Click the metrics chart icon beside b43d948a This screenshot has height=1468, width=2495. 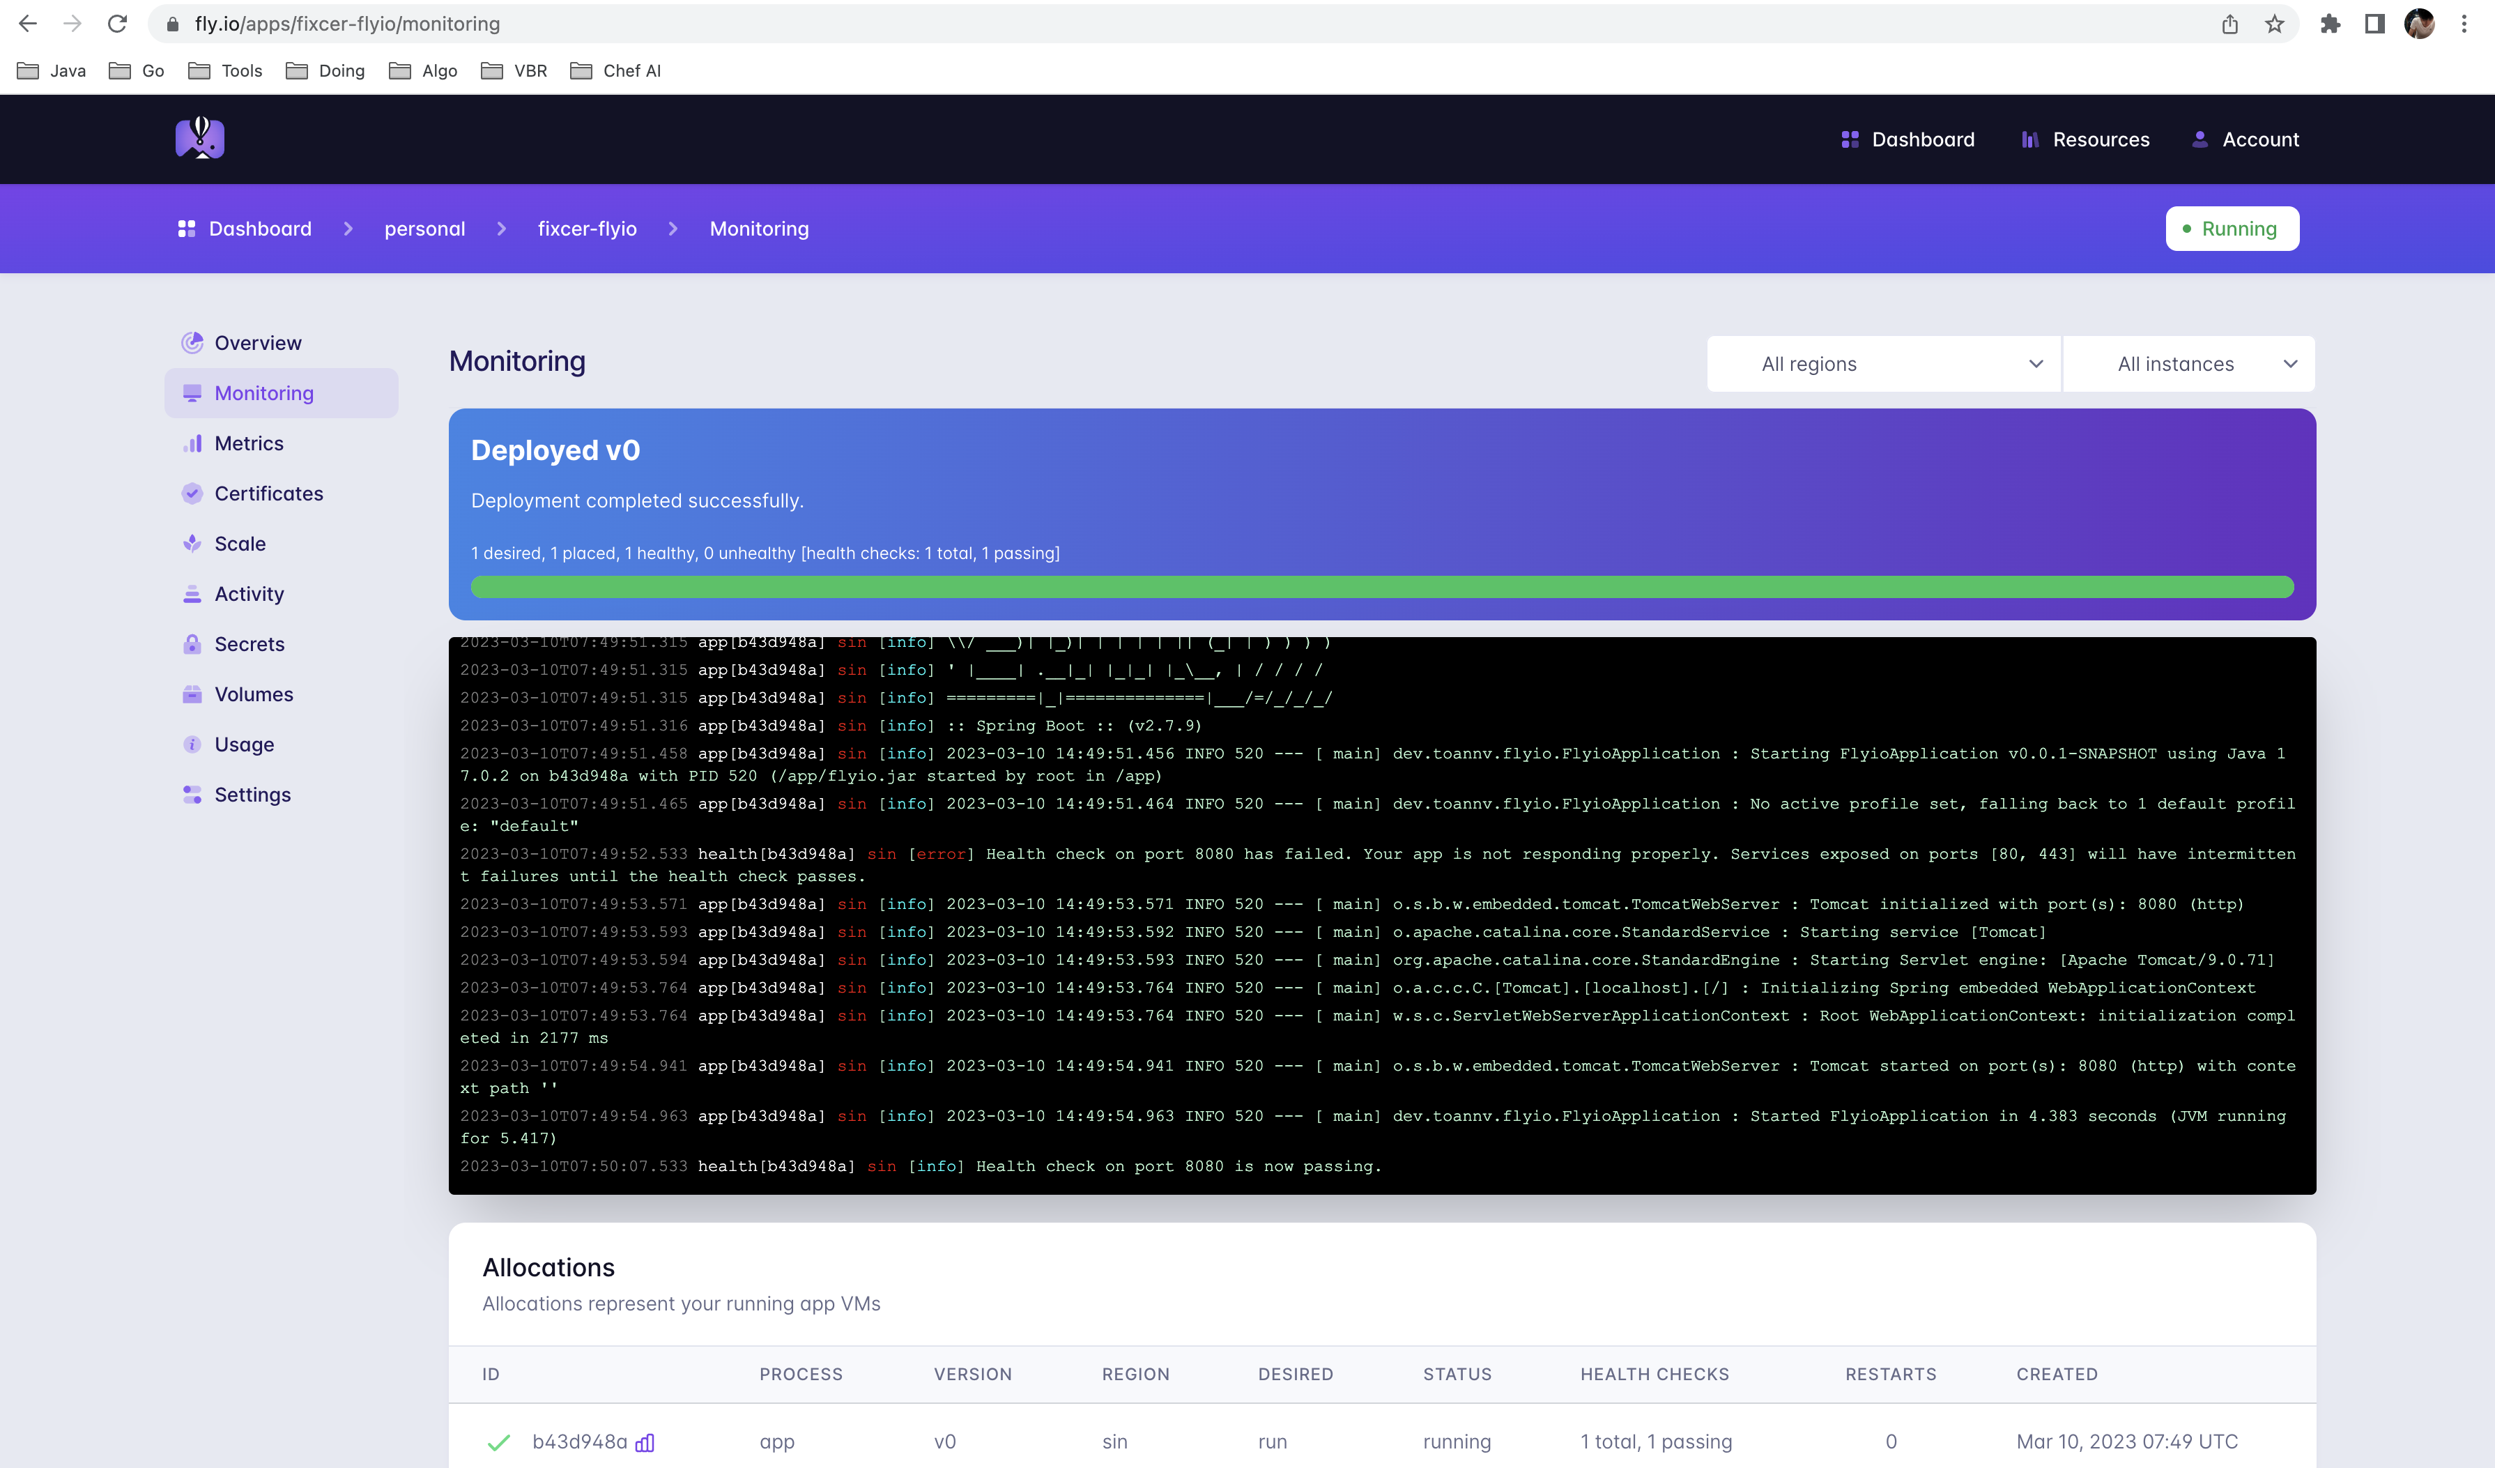tap(645, 1442)
